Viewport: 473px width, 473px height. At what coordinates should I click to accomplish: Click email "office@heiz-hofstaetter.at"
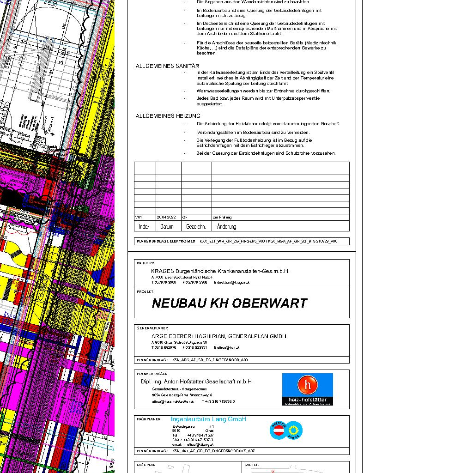click(x=173, y=401)
